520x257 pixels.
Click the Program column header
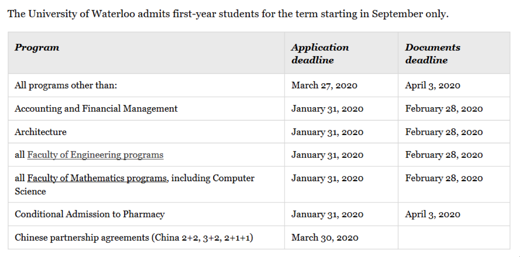pyautogui.click(x=37, y=47)
